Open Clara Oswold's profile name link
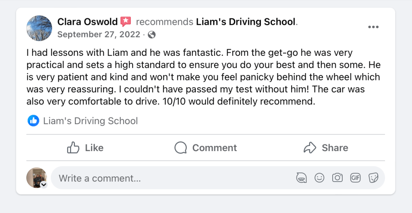This screenshot has width=412, height=213. point(87,22)
